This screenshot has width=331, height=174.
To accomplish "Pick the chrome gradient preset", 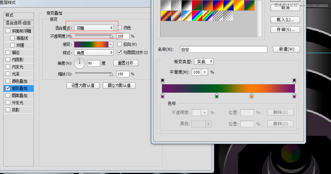I will pos(187,16).
